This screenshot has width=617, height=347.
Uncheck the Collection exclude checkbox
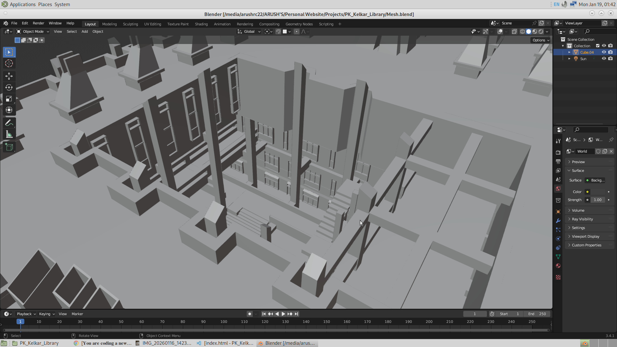click(598, 46)
